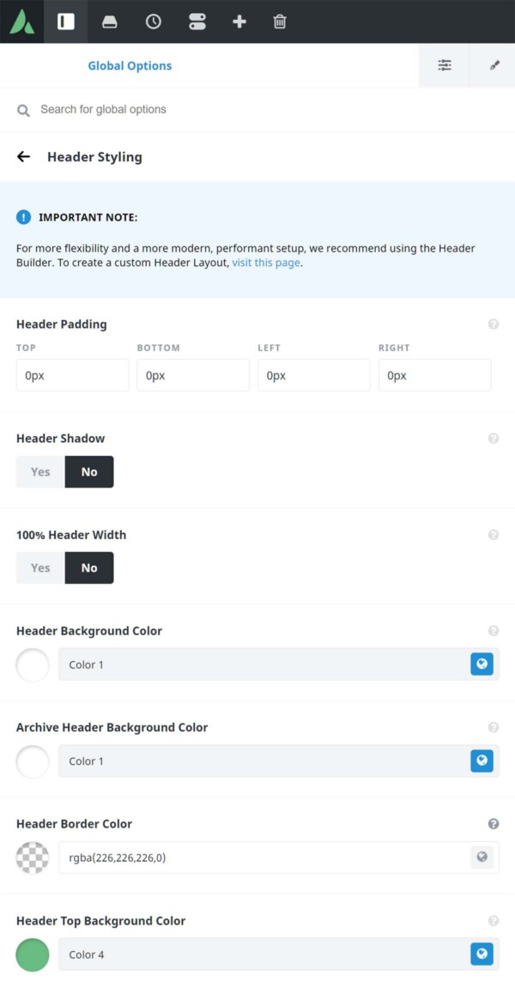Select the pen edit icon at top right
The width and height of the screenshot is (515, 988).
click(493, 64)
